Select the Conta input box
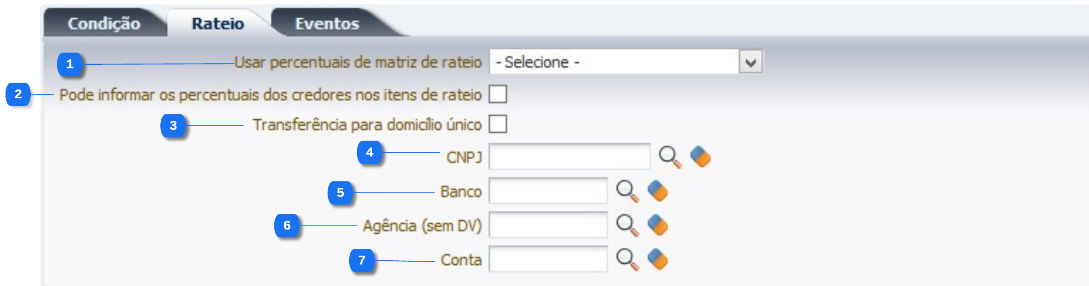This screenshot has height=286, width=1089. 548,259
